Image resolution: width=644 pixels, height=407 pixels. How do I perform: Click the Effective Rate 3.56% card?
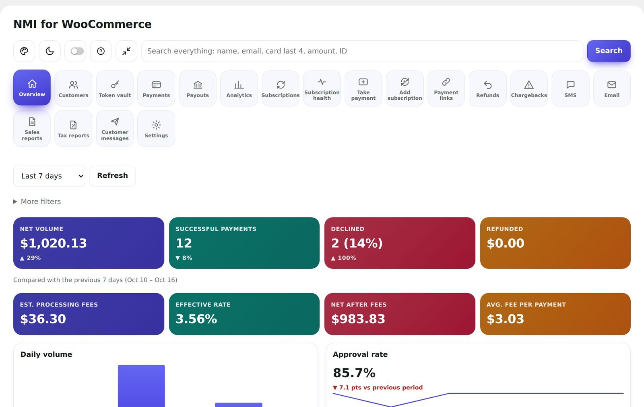[244, 314]
